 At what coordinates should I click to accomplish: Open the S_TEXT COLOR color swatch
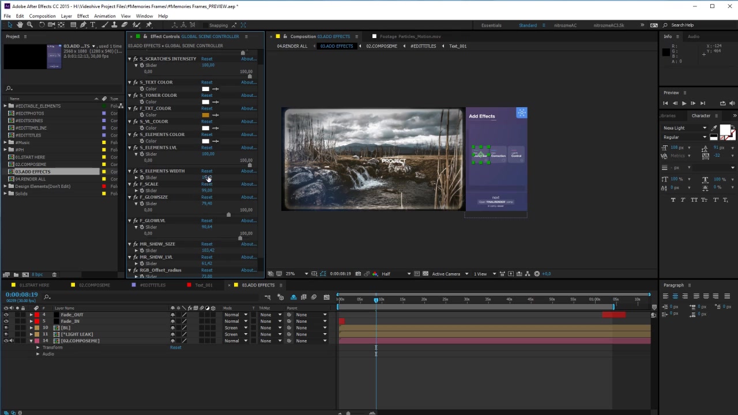click(x=205, y=89)
